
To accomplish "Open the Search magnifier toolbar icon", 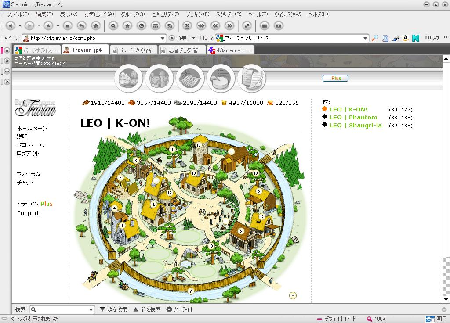I will pyautogui.click(x=113, y=26).
